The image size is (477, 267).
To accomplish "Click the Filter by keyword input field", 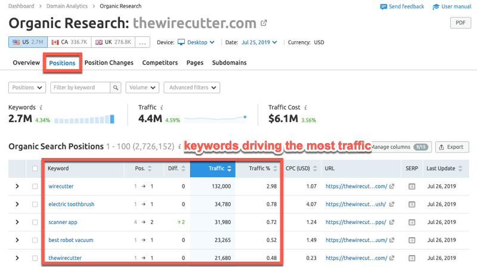I will [x=80, y=88].
